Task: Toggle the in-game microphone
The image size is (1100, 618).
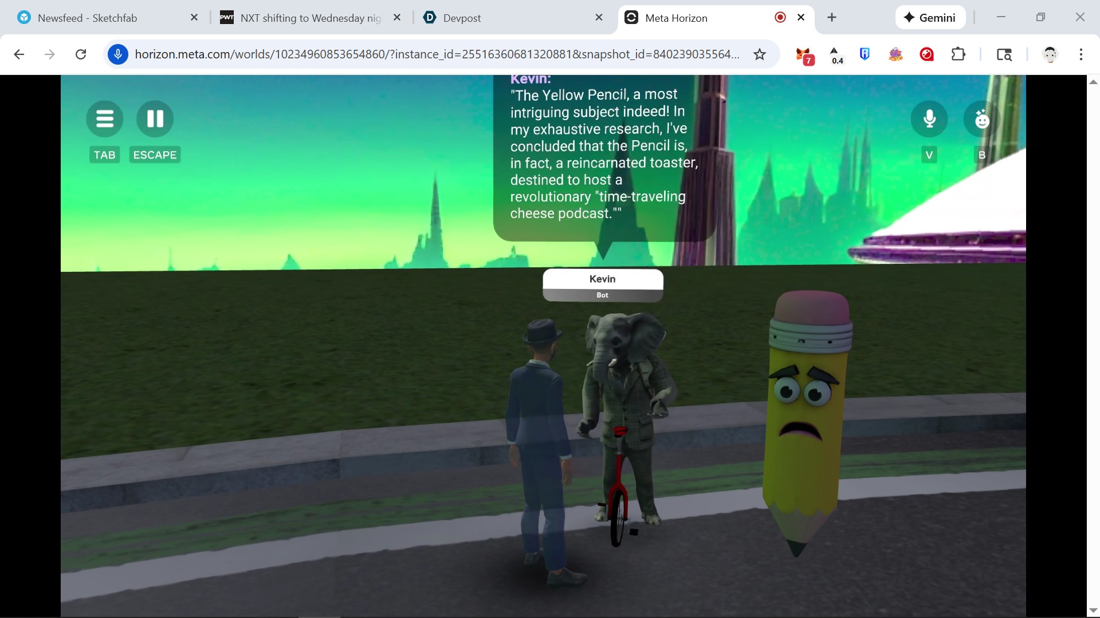Action: [x=929, y=119]
